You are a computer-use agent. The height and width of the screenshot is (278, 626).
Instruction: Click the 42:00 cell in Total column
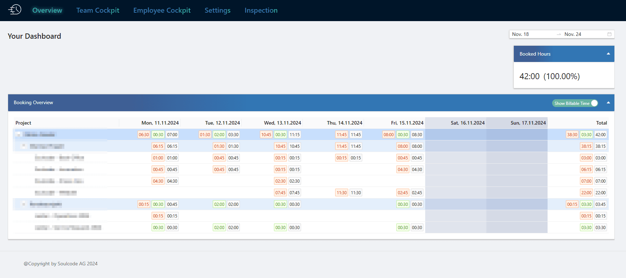click(601, 134)
